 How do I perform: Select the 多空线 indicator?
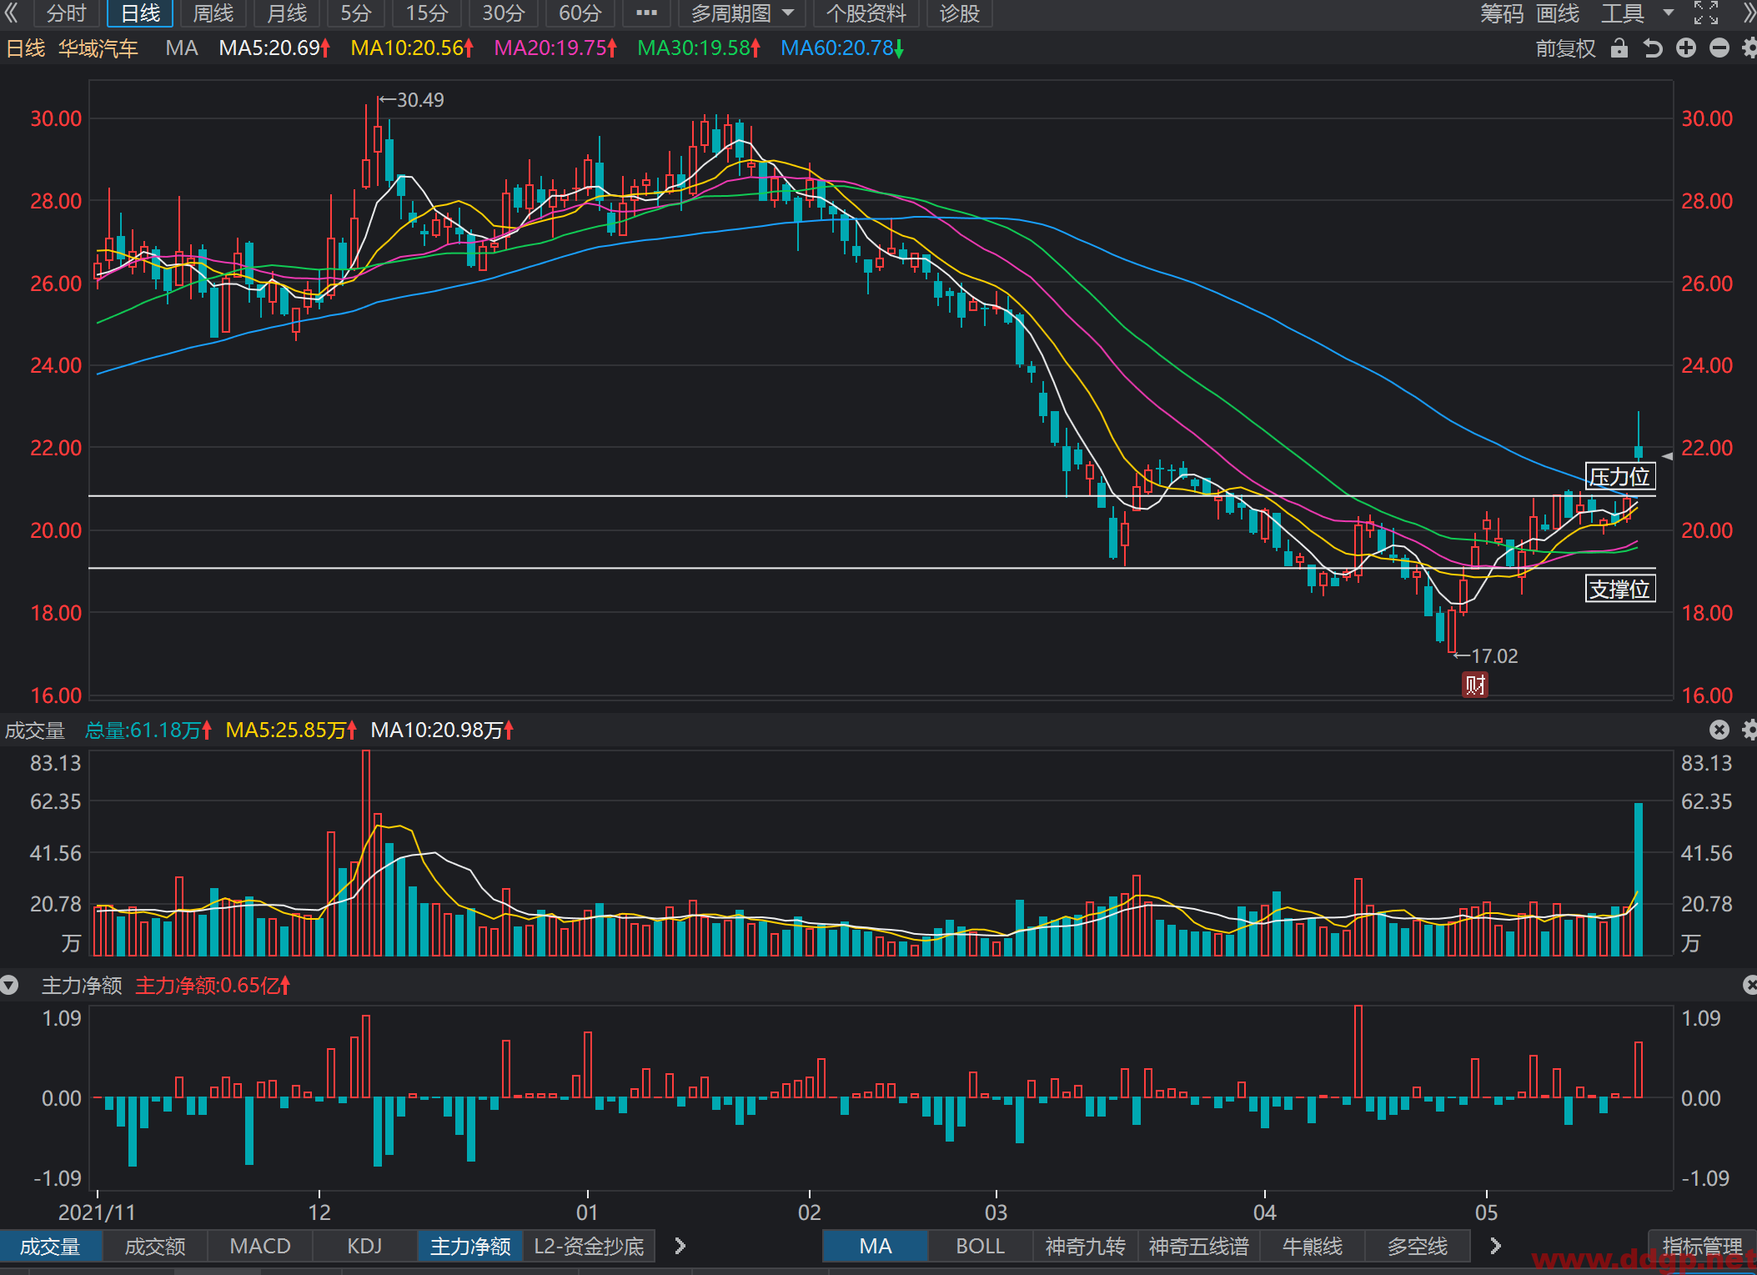click(x=1417, y=1246)
